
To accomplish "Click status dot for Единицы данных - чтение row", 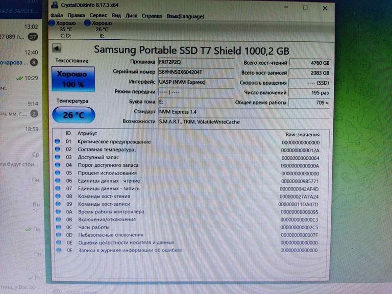I will tap(58, 180).
